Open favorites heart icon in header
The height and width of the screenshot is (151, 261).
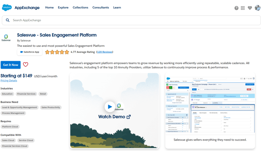pyautogui.click(x=250, y=8)
